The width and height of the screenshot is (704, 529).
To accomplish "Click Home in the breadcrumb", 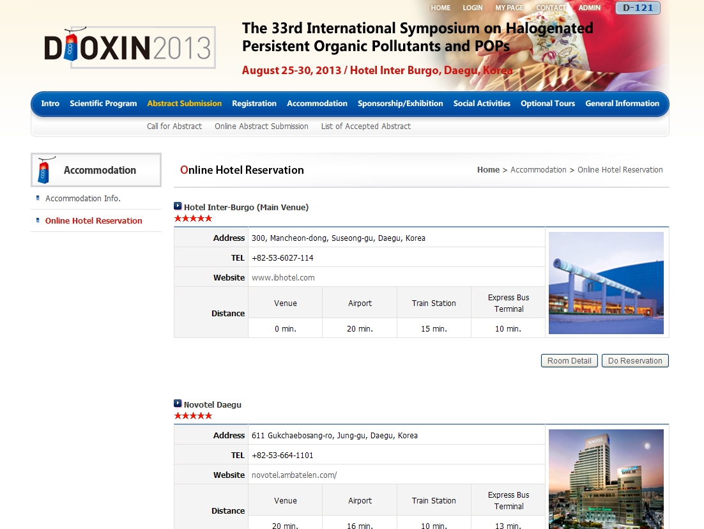I will (x=489, y=170).
